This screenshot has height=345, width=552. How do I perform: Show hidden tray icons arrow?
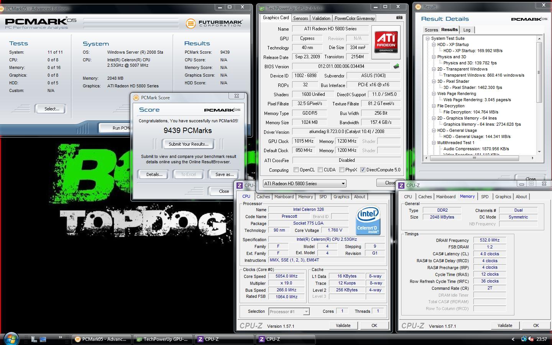[x=513, y=339]
